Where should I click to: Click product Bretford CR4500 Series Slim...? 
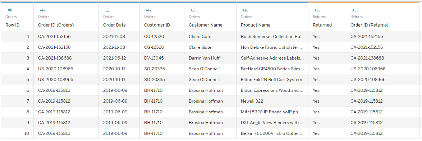pyautogui.click(x=272, y=69)
